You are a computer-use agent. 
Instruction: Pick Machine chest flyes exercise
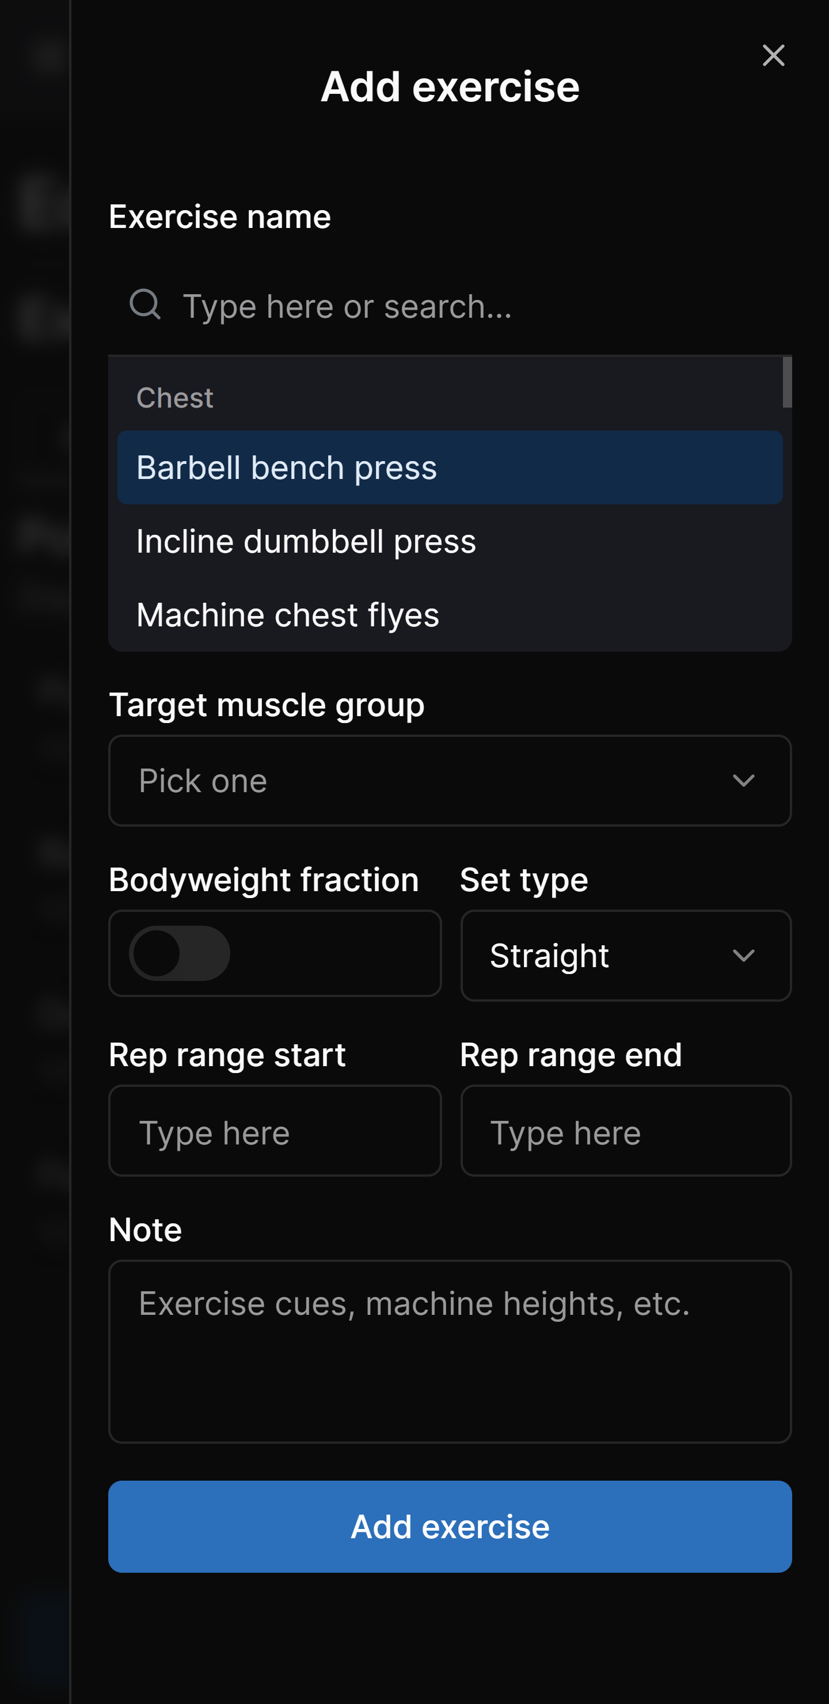click(x=449, y=614)
